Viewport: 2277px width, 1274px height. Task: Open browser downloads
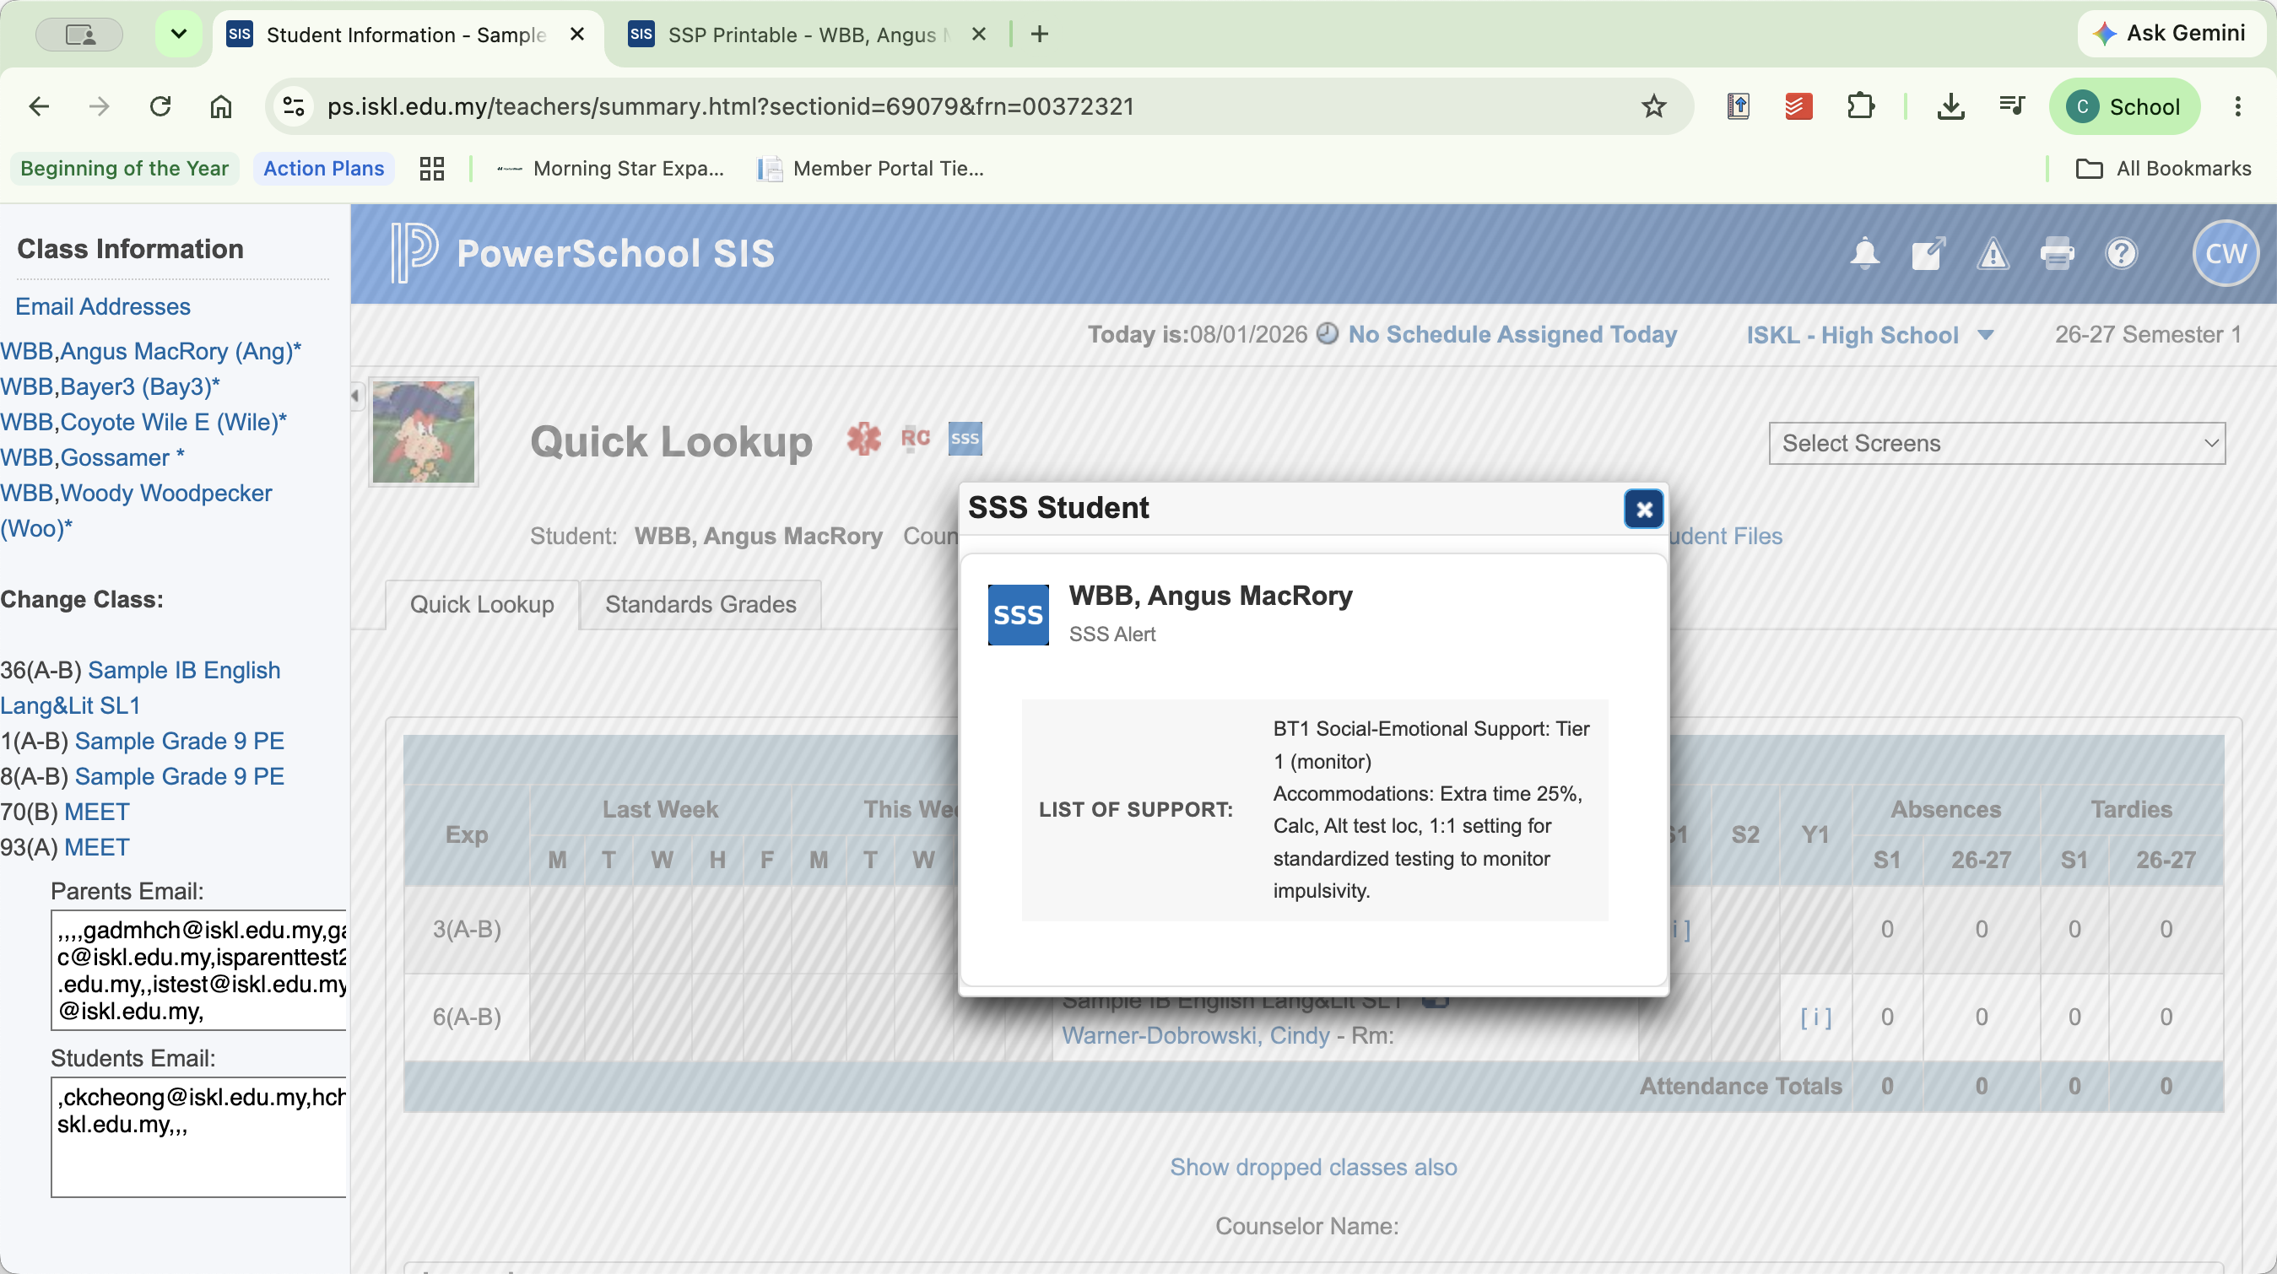(x=1950, y=107)
